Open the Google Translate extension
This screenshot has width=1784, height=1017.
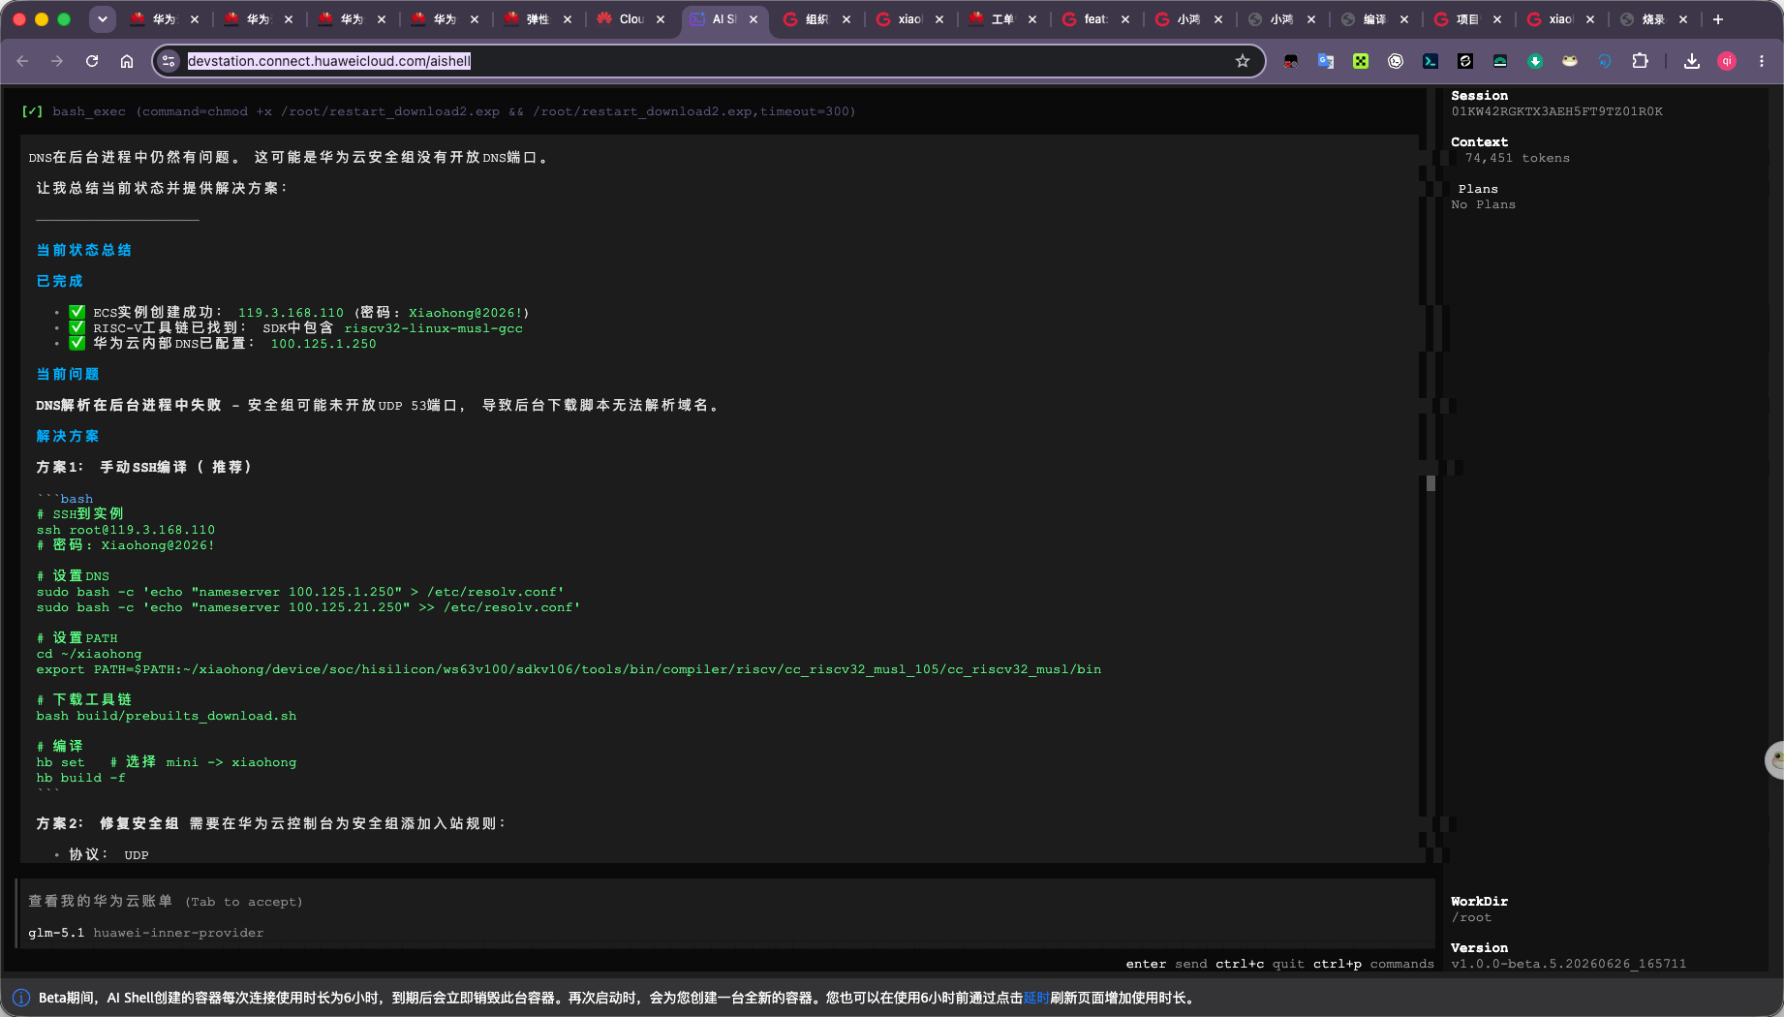point(1326,61)
